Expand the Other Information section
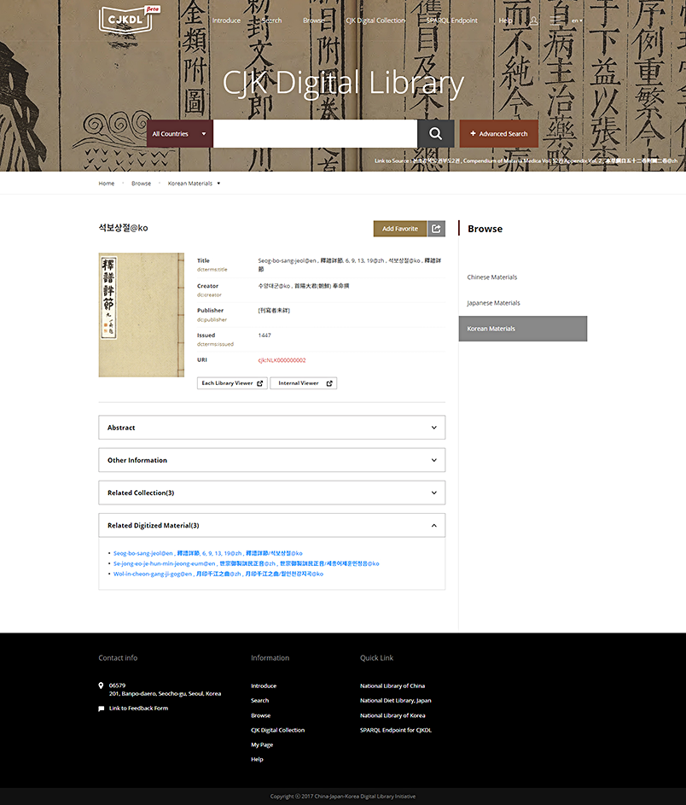 coord(272,460)
